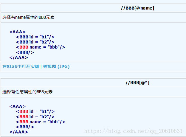Click the red BBB name="bbb" line in //BBB[@name] example
186x137 pixels.
click(41, 47)
